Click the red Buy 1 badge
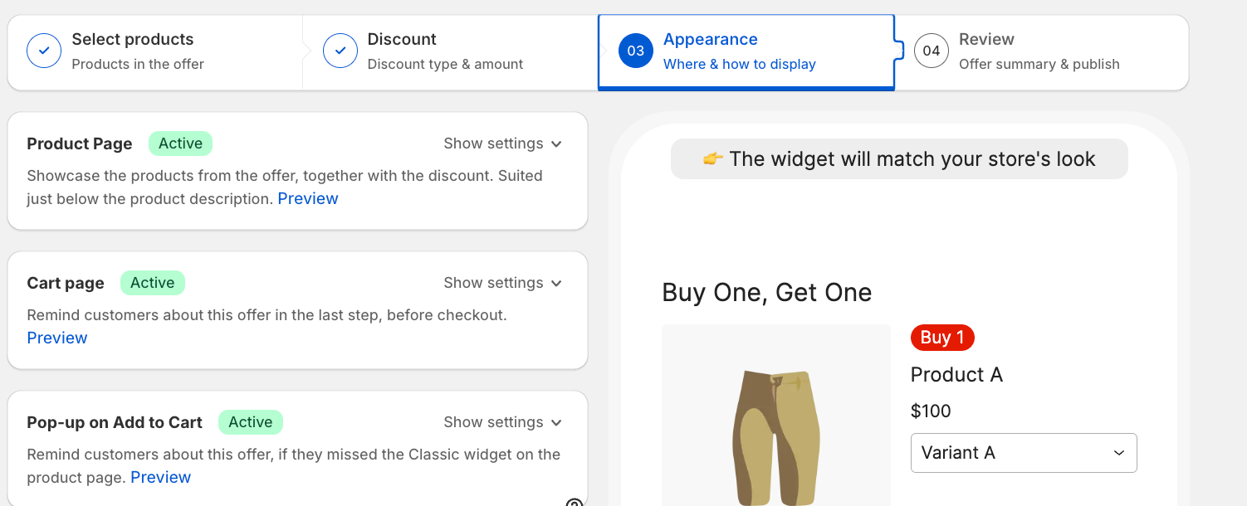The image size is (1247, 506). 942,337
